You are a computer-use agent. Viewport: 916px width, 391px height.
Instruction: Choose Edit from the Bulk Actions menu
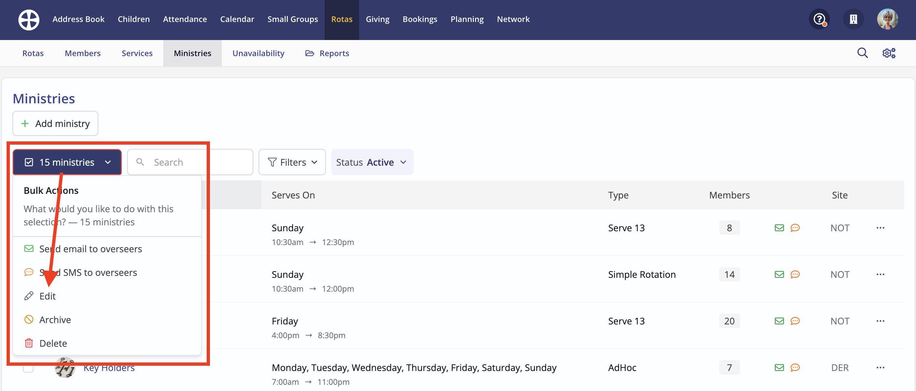47,296
